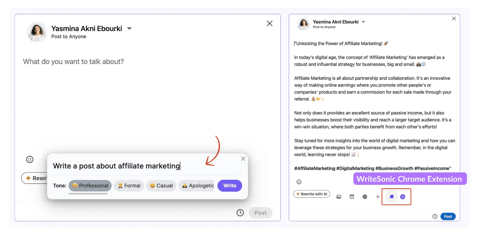Add a photo using the image icon
Image resolution: width=478 pixels, height=232 pixels.
339,197
